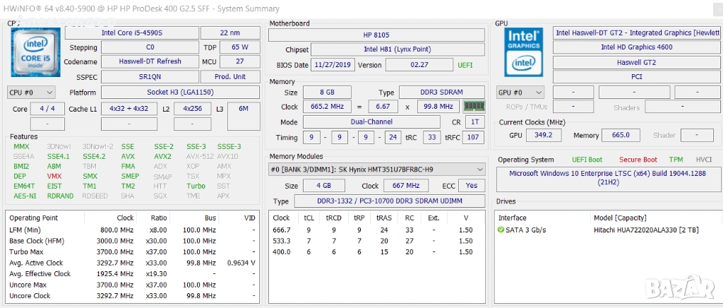This screenshot has height=308, width=723.
Task: Click the Intel HD Graphics 4600 field
Action: pos(636,47)
